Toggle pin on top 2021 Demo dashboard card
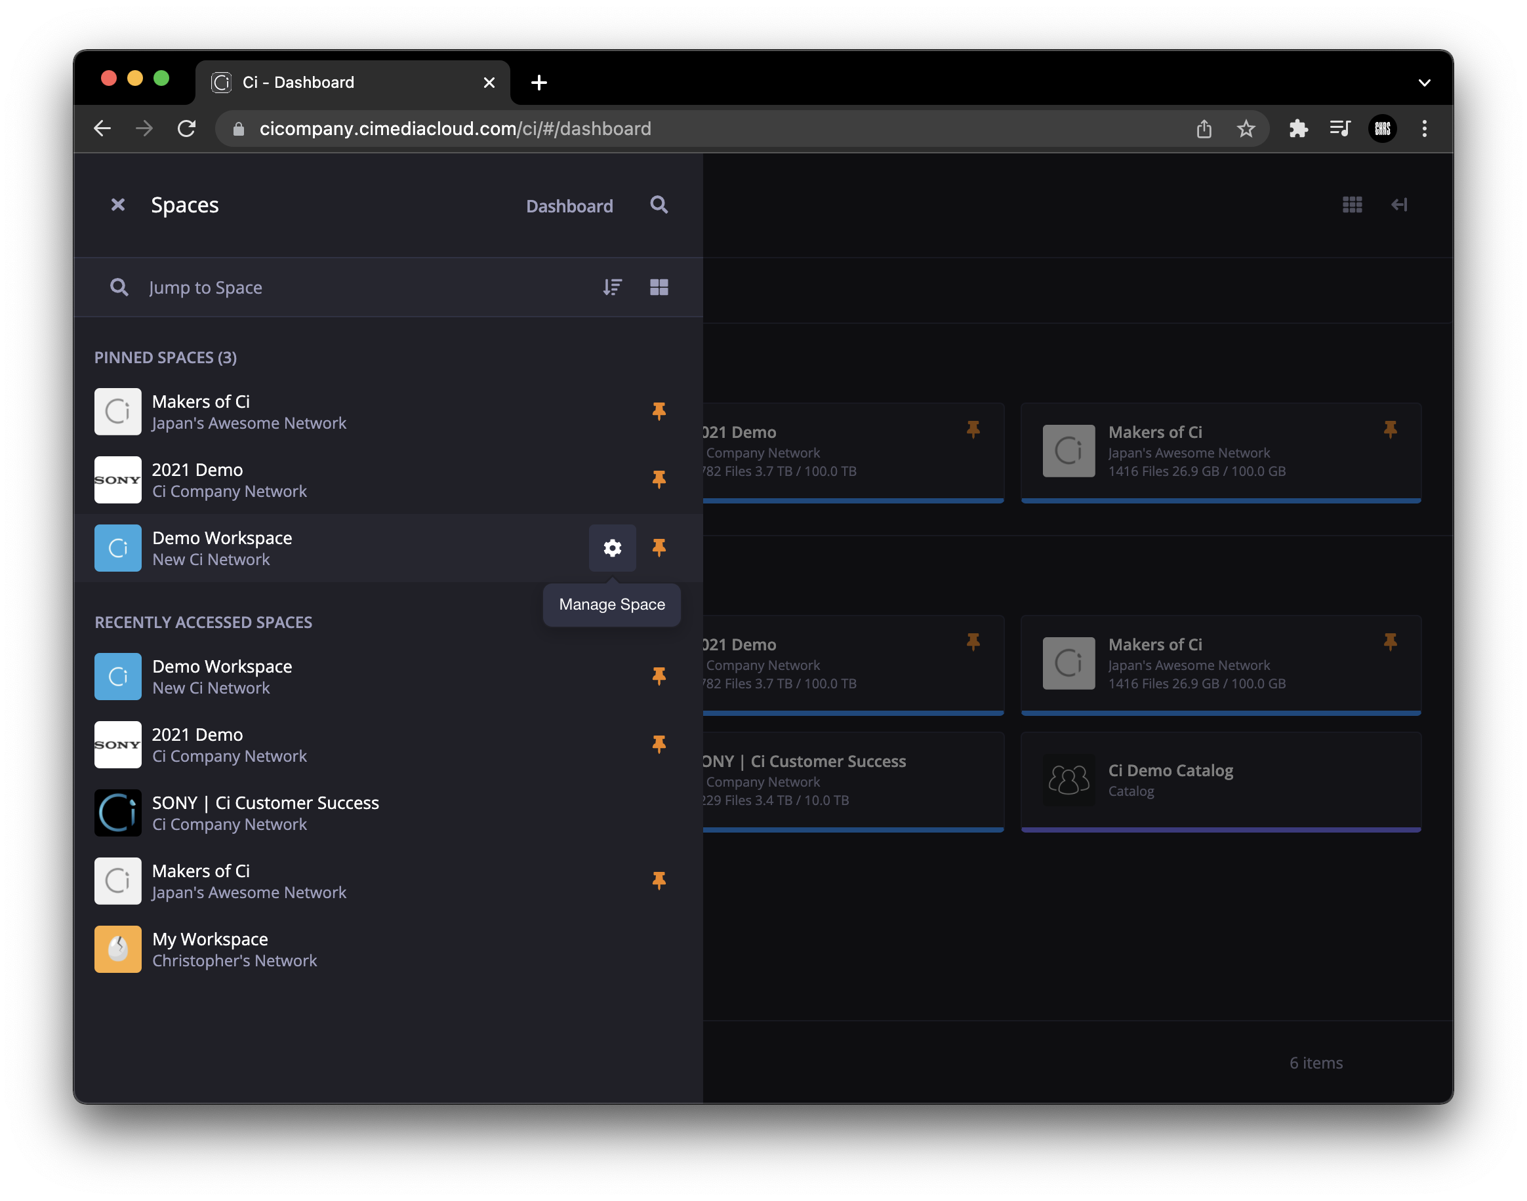The width and height of the screenshot is (1527, 1201). pos(973,429)
